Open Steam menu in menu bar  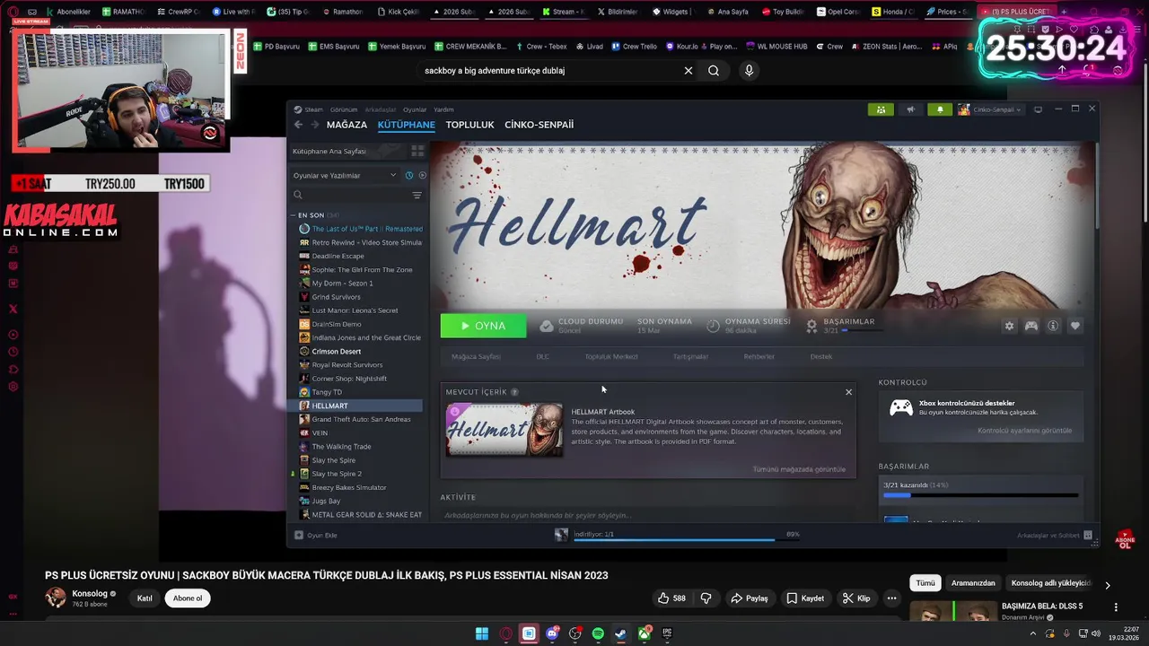tap(314, 109)
